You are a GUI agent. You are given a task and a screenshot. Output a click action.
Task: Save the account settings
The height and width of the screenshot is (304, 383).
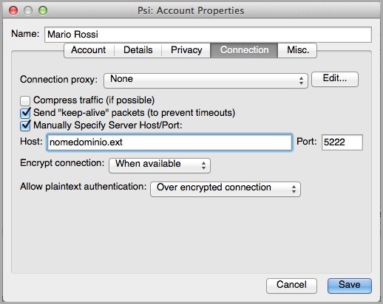[x=350, y=286]
